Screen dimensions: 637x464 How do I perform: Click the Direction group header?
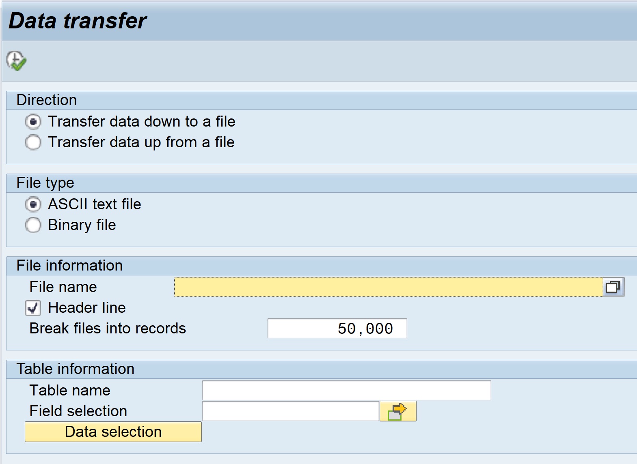tap(46, 100)
